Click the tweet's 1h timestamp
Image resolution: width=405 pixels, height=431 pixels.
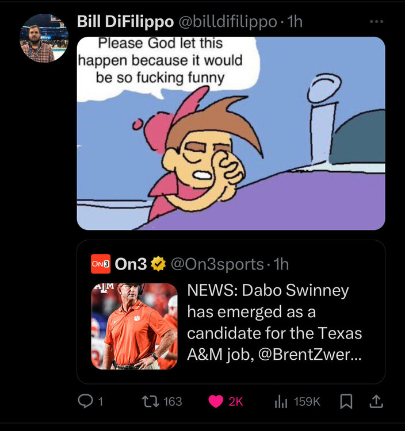tap(295, 22)
